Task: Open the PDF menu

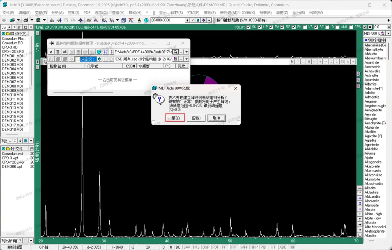Action: pos(87,12)
